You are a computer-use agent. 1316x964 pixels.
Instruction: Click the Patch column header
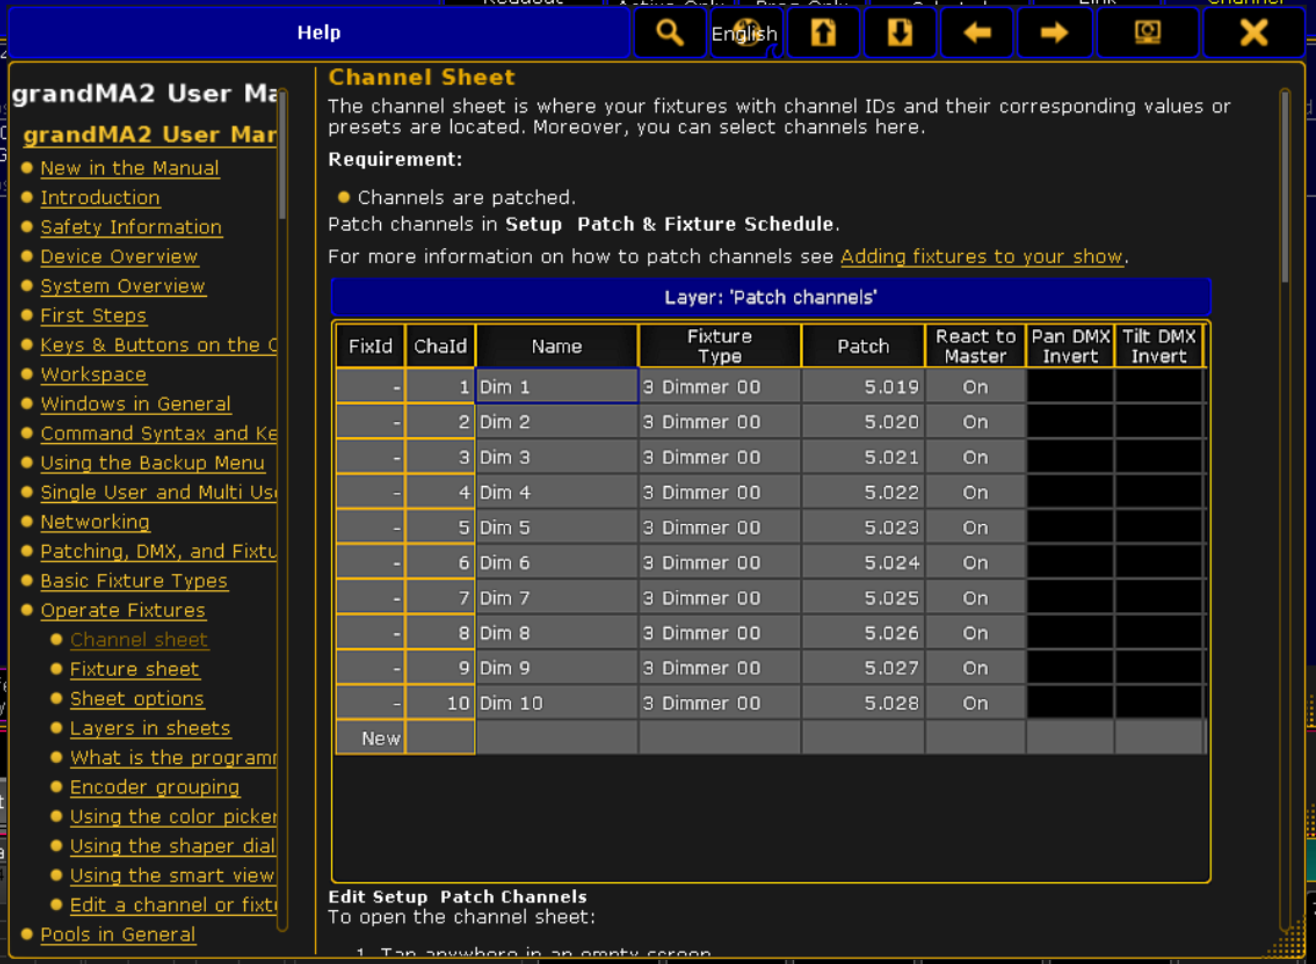pyautogui.click(x=864, y=347)
